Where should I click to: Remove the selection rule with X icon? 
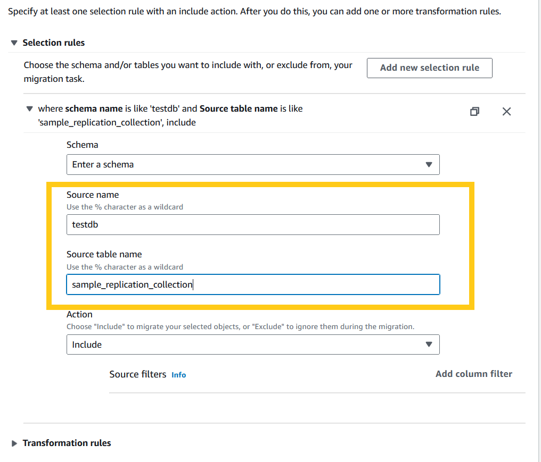pyautogui.click(x=506, y=111)
